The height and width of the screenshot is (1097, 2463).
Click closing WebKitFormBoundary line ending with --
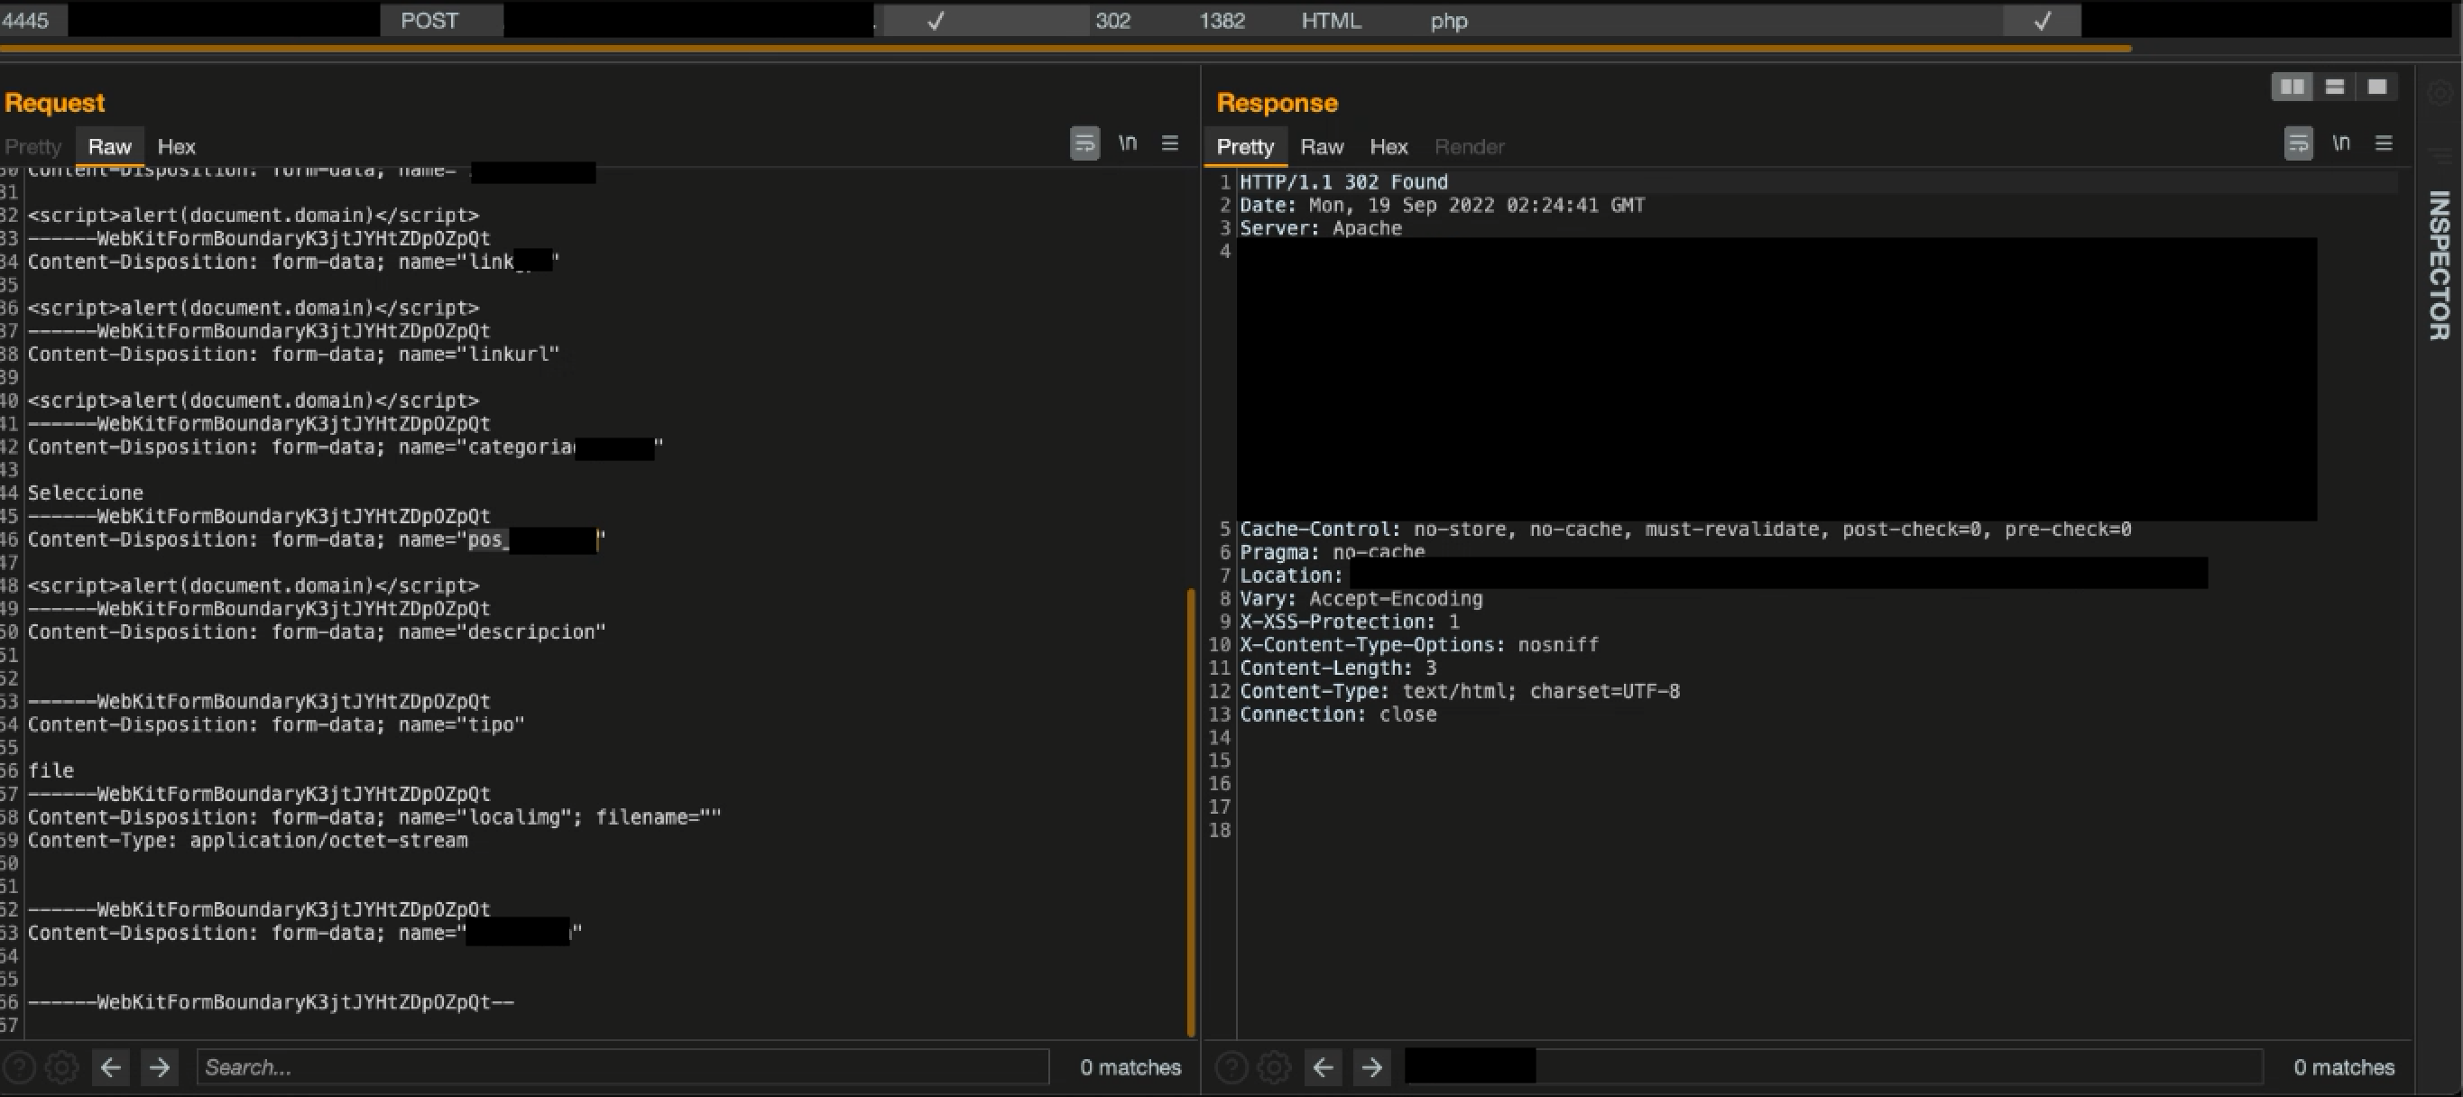click(x=271, y=1001)
